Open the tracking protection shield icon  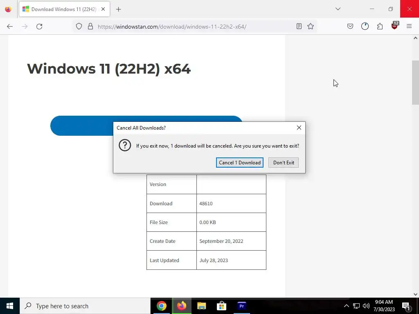pos(79,26)
